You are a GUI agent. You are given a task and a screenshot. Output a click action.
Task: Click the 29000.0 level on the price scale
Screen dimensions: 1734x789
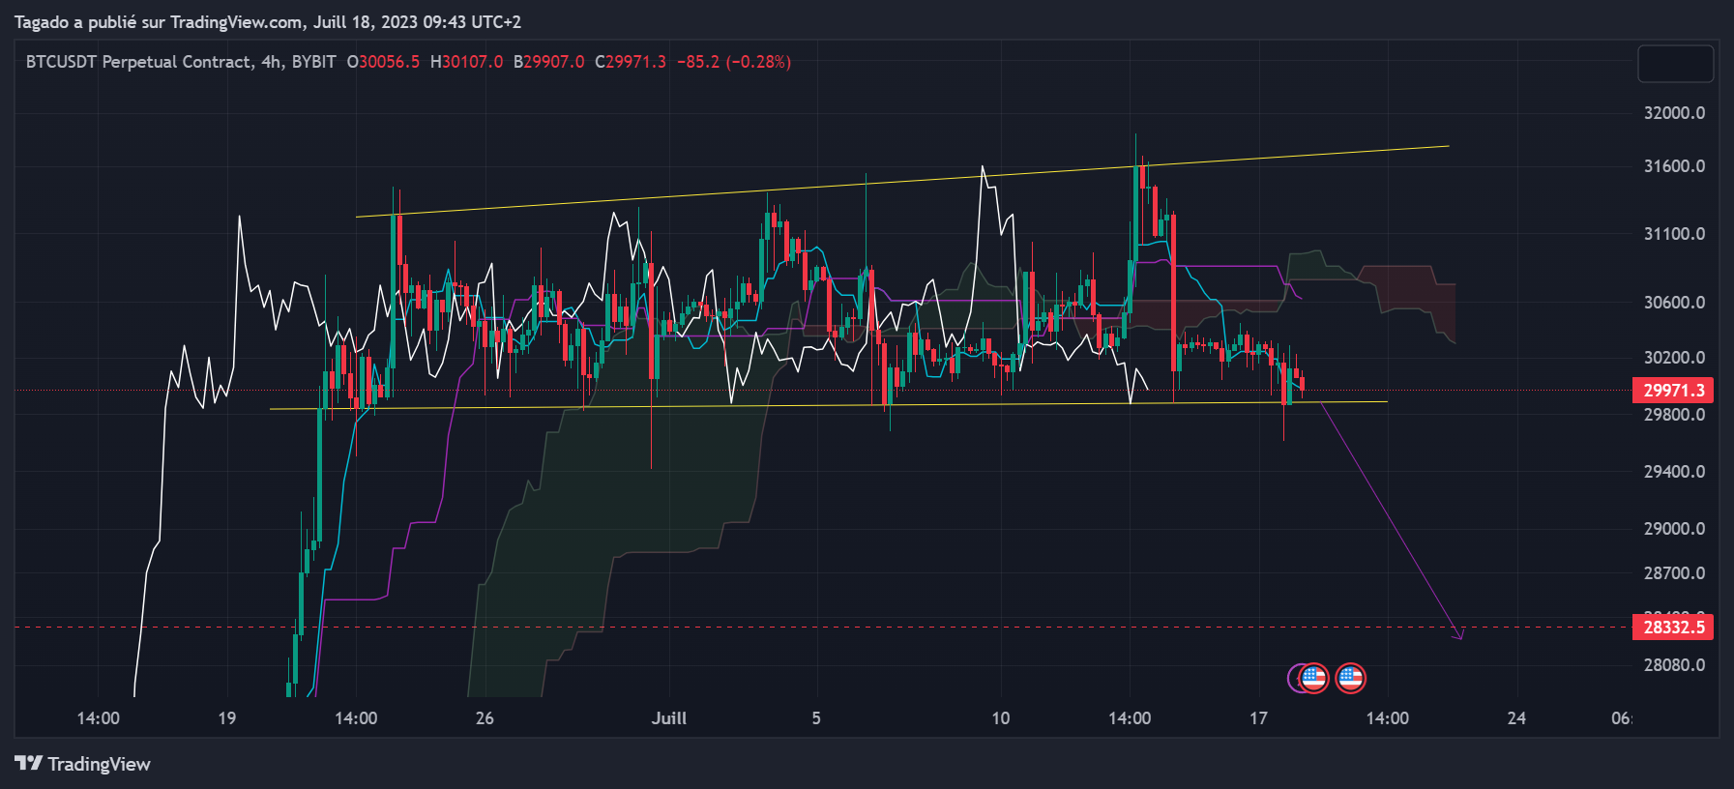pyautogui.click(x=1674, y=529)
